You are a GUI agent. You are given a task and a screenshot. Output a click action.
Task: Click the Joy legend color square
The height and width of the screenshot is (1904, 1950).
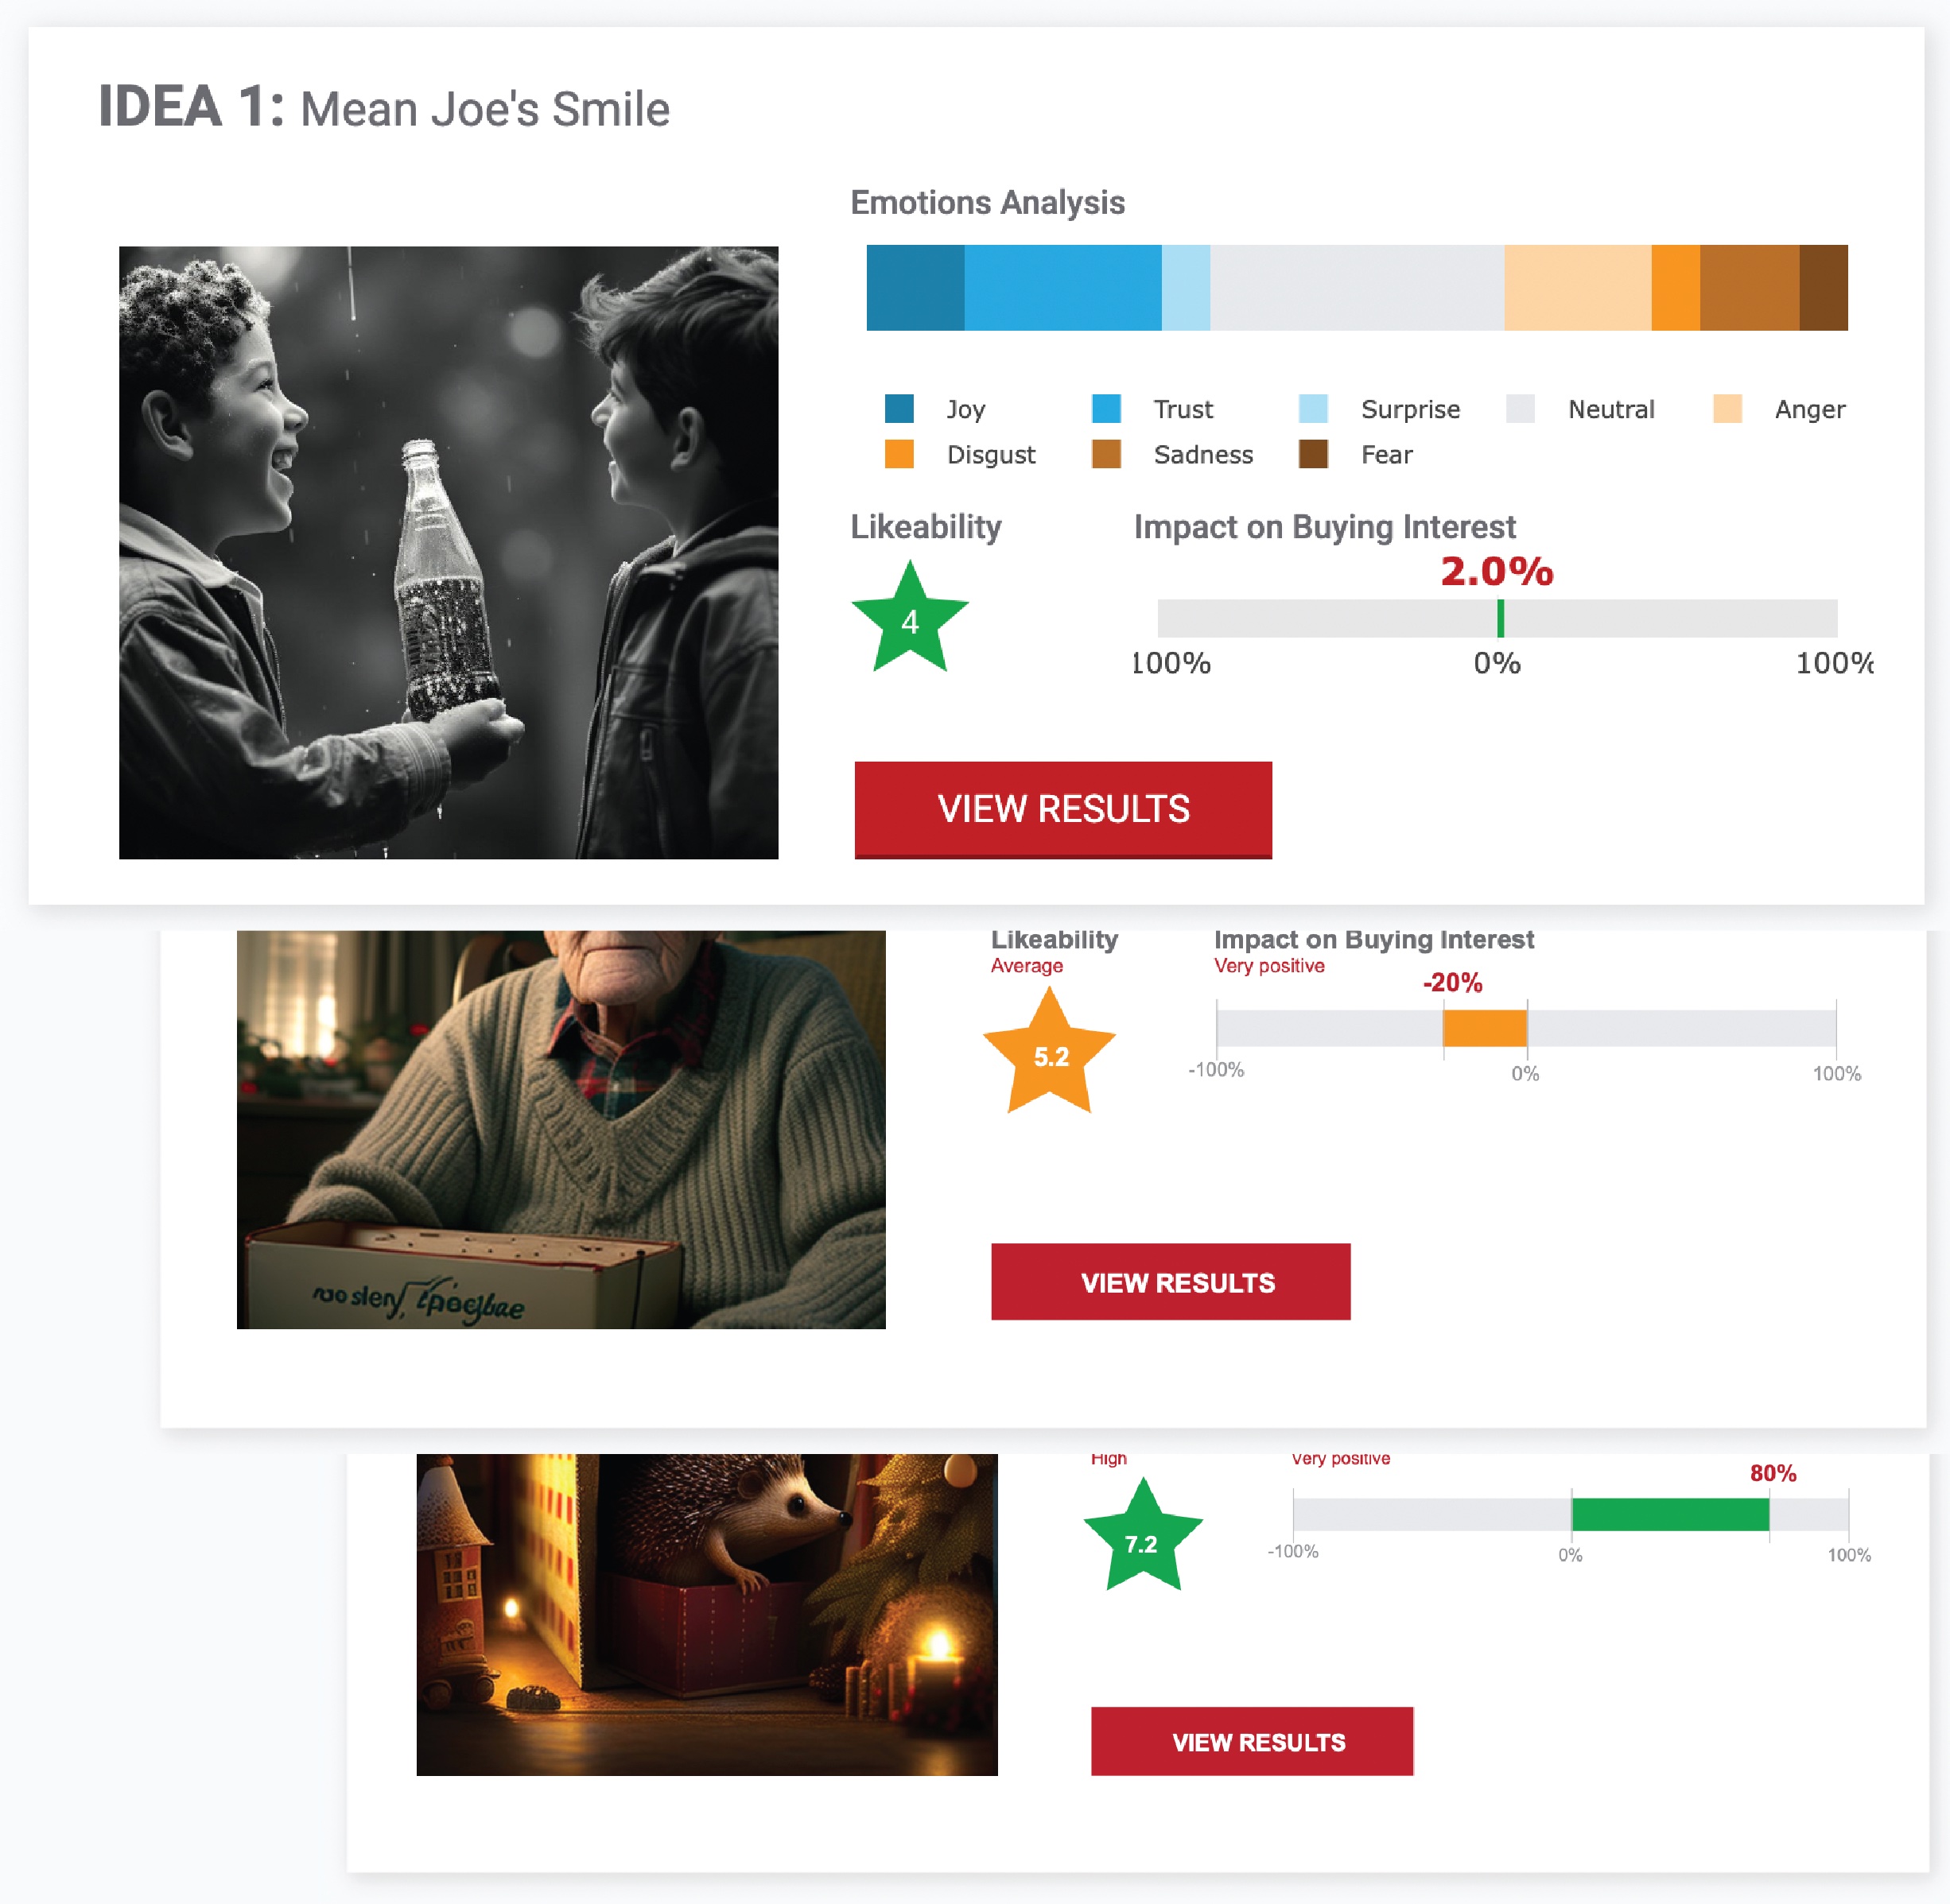click(899, 409)
